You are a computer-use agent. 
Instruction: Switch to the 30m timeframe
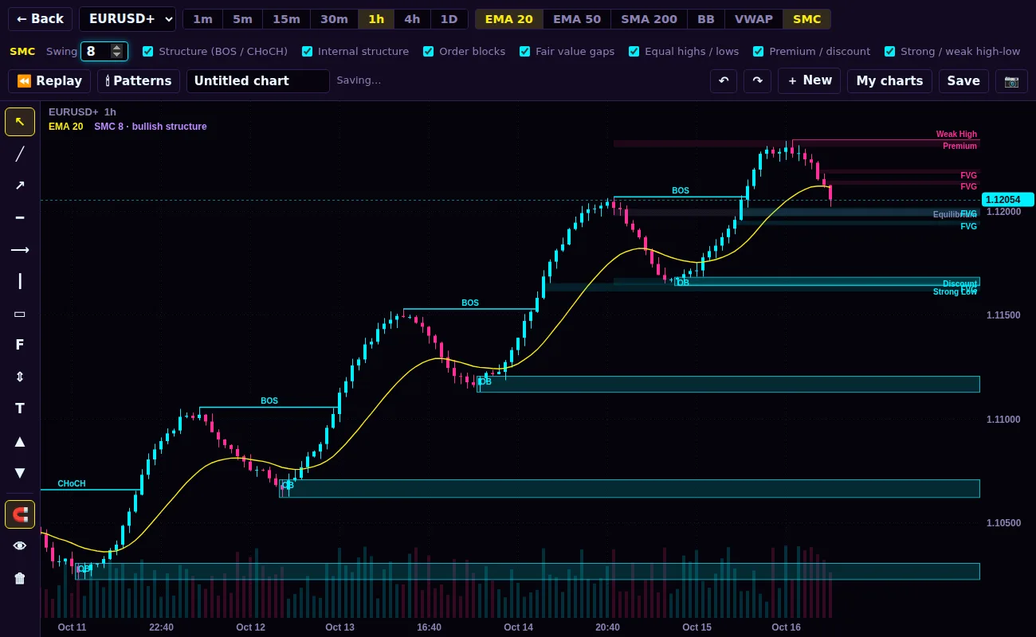tap(334, 19)
